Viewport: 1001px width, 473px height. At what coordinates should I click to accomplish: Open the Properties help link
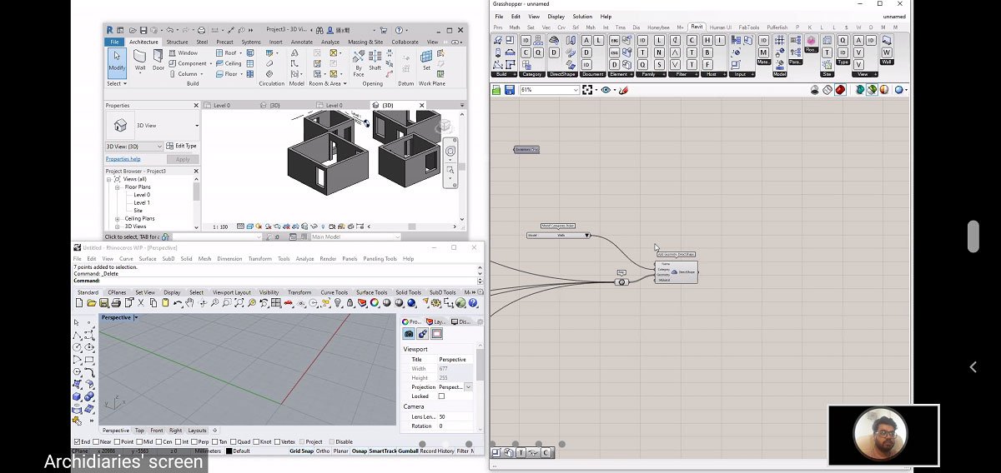(x=123, y=159)
